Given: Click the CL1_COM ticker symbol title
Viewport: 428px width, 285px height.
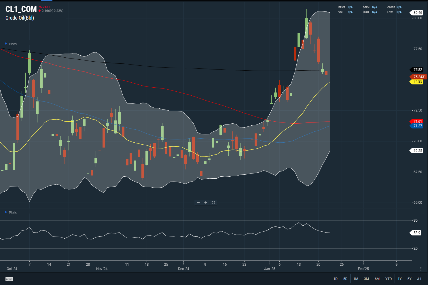Looking at the screenshot, I should (21, 9).
